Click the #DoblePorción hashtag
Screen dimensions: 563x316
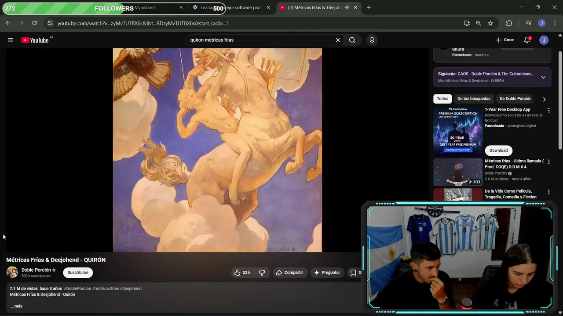tap(77, 288)
